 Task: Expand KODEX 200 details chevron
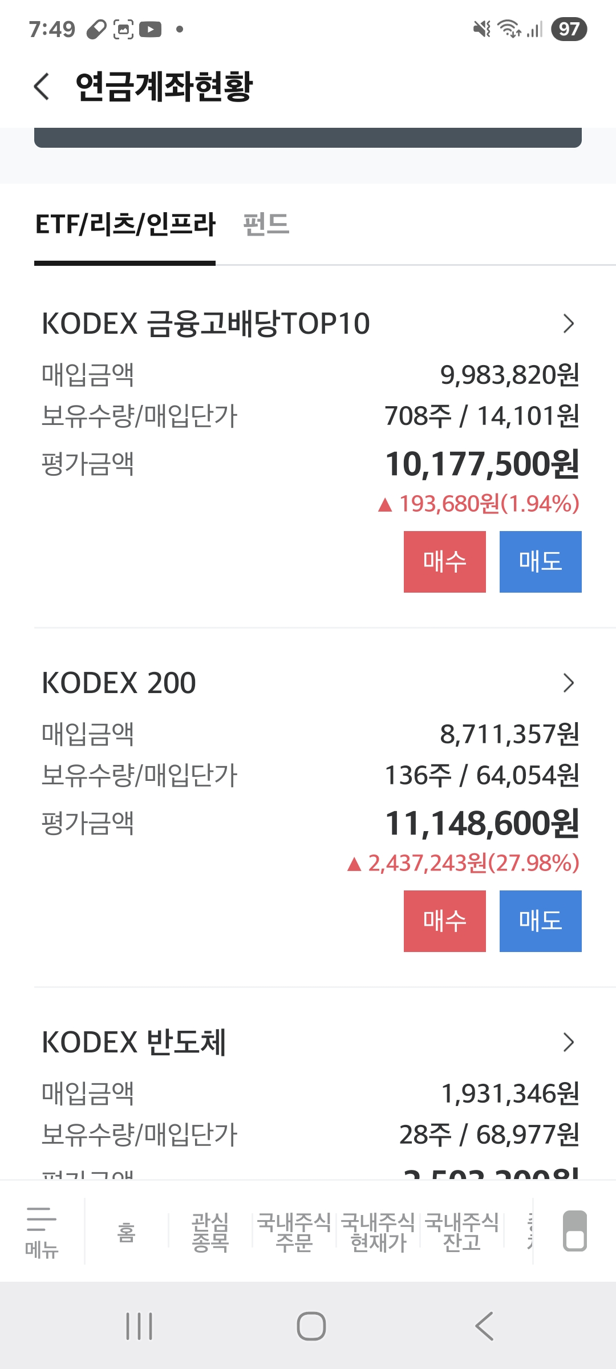click(x=568, y=683)
